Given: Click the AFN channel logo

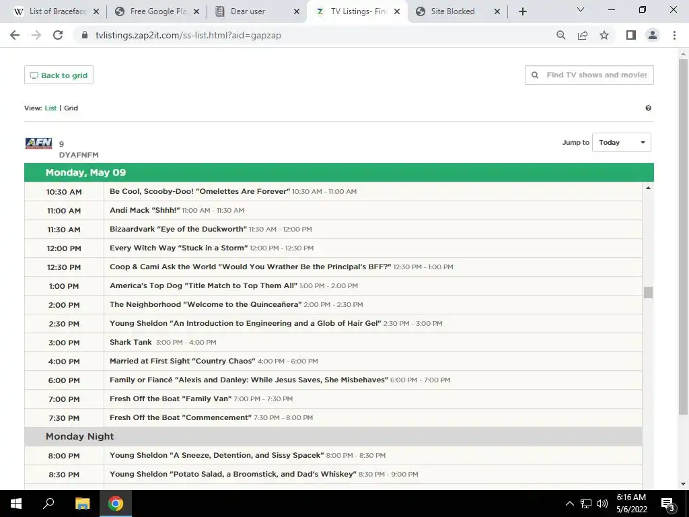Looking at the screenshot, I should pos(38,143).
